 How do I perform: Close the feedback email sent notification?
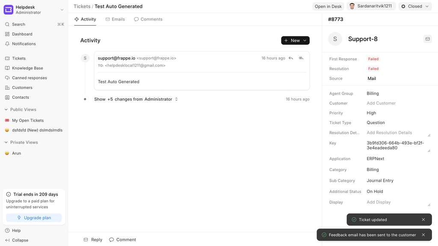[x=423, y=235]
